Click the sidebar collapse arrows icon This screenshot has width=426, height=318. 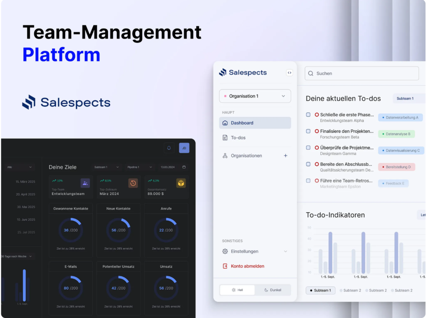[289, 72]
